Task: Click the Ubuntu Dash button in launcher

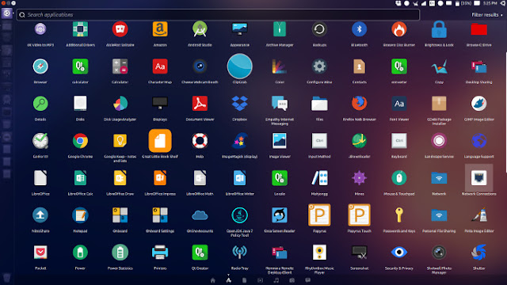Action: [6, 13]
